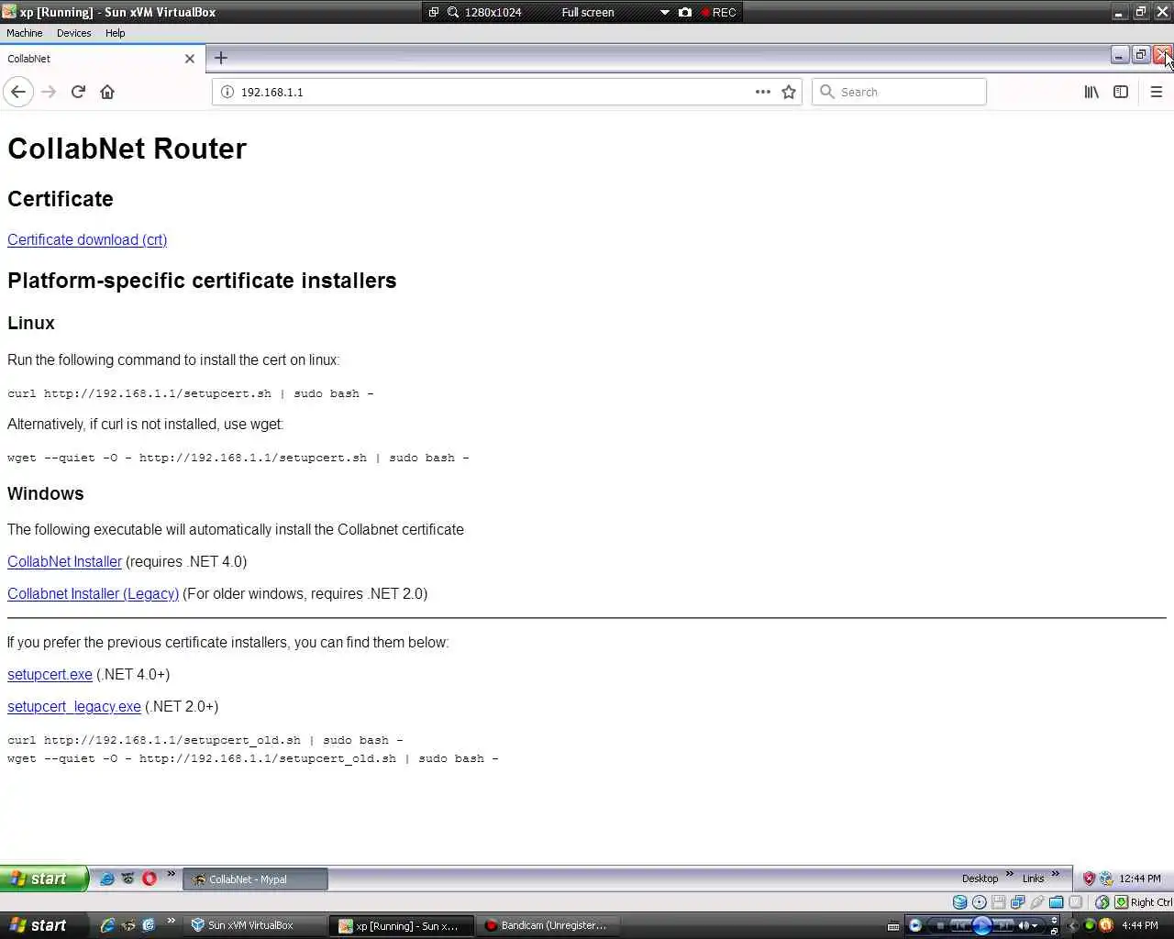The width and height of the screenshot is (1174, 939).
Task: Click the VirtualBox optical disk status icon
Action: [x=980, y=902]
